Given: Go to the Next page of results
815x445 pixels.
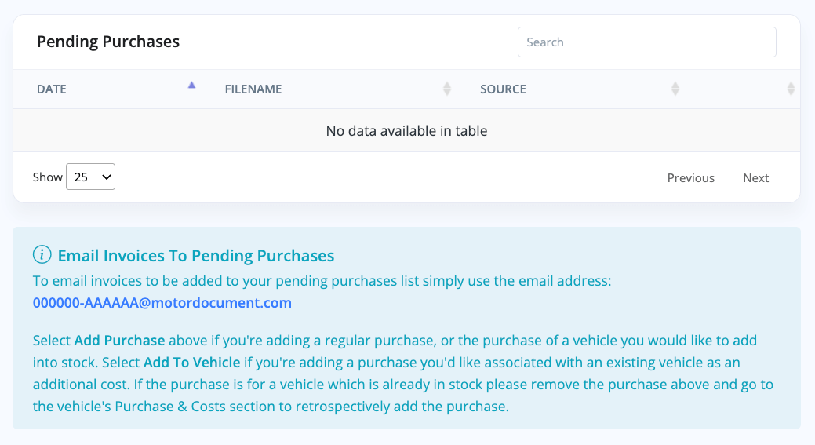Looking at the screenshot, I should click(x=755, y=178).
